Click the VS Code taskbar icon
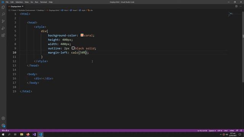The height and width of the screenshot is (137, 244). 40,134
